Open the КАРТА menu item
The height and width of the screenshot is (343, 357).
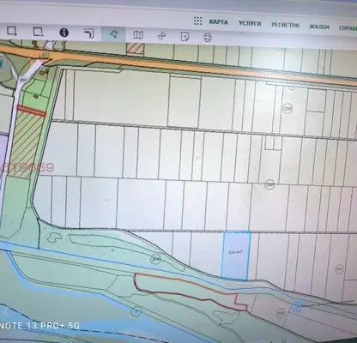click(219, 22)
